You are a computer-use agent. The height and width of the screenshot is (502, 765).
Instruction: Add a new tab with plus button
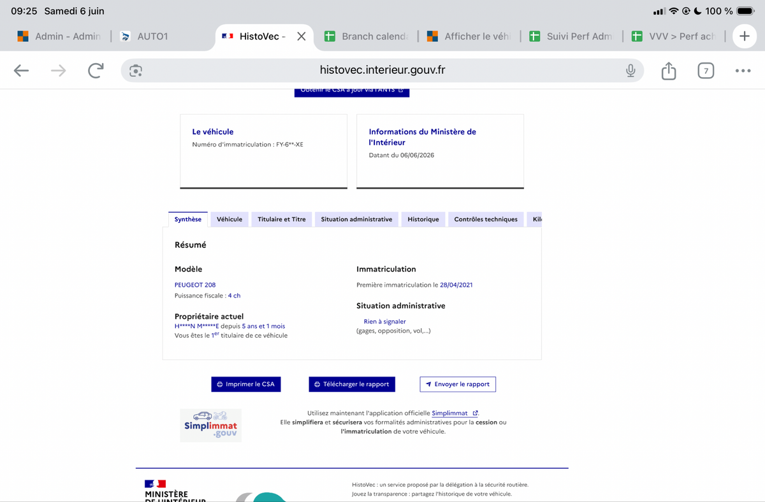tap(744, 36)
